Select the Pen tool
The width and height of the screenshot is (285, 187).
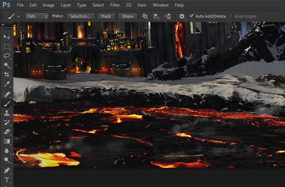pos(7,170)
